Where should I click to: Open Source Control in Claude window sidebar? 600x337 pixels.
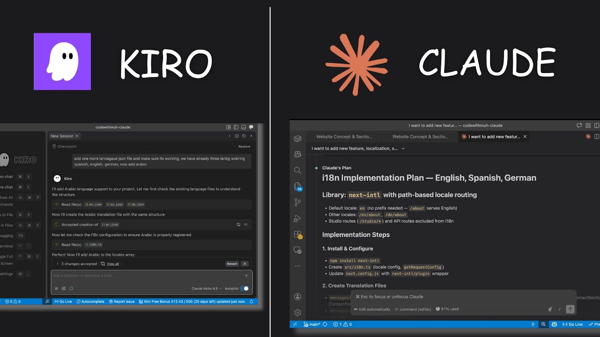coord(298,202)
